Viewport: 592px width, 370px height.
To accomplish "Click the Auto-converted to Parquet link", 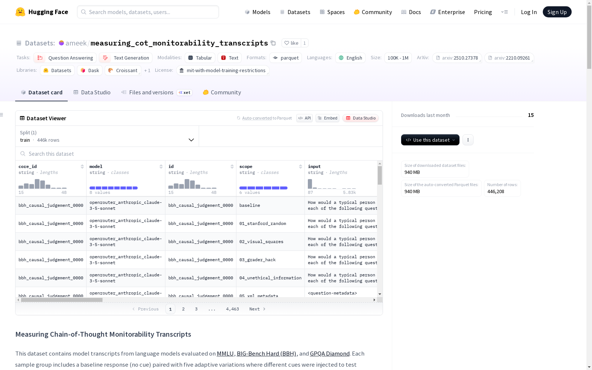I will [267, 118].
